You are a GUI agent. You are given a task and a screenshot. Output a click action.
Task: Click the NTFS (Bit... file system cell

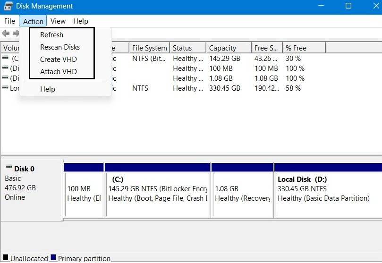(149, 59)
